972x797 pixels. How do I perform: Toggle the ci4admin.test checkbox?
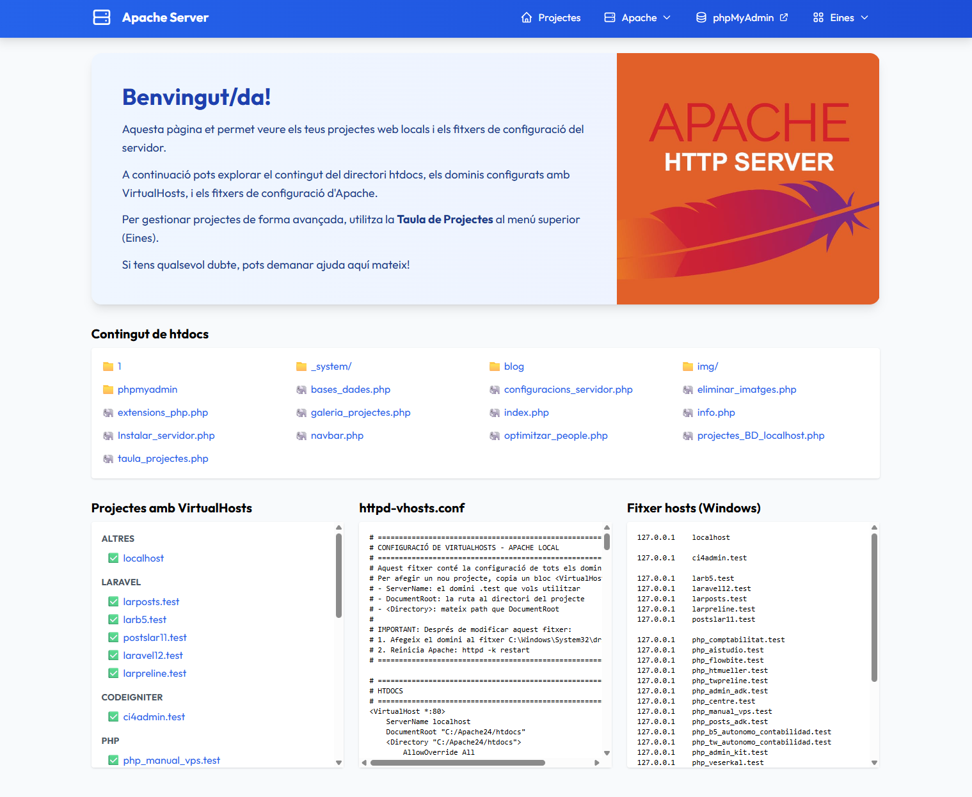[x=113, y=716]
